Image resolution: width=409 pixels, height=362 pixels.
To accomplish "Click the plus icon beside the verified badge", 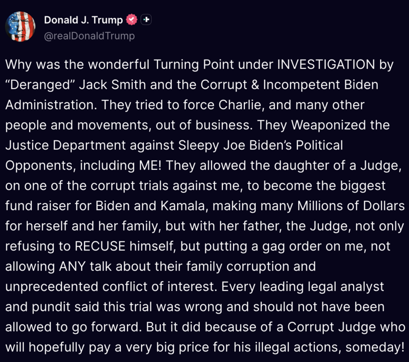I will pyautogui.click(x=147, y=20).
